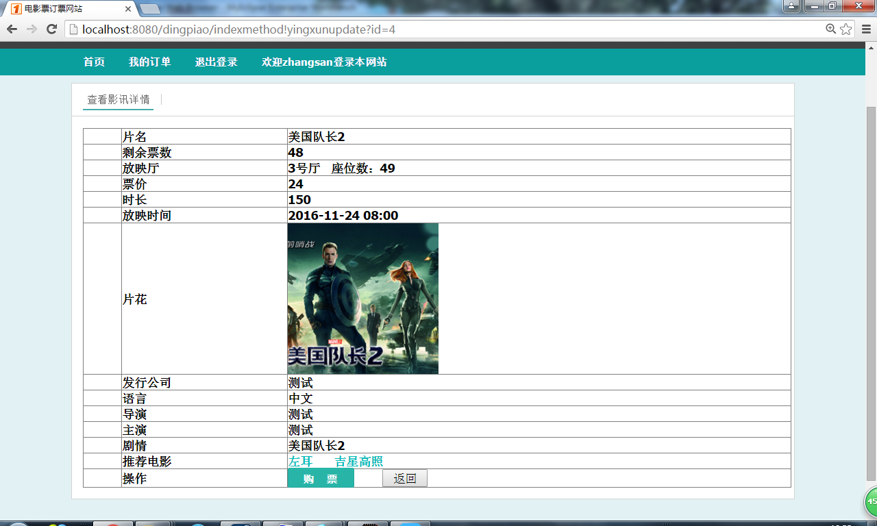Click the 返回 button
The width and height of the screenshot is (877, 526).
tap(405, 478)
